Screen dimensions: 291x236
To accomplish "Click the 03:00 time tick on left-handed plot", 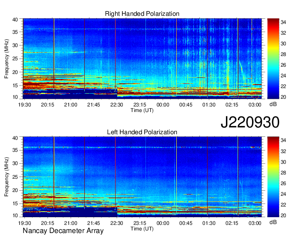I will click(255, 223).
